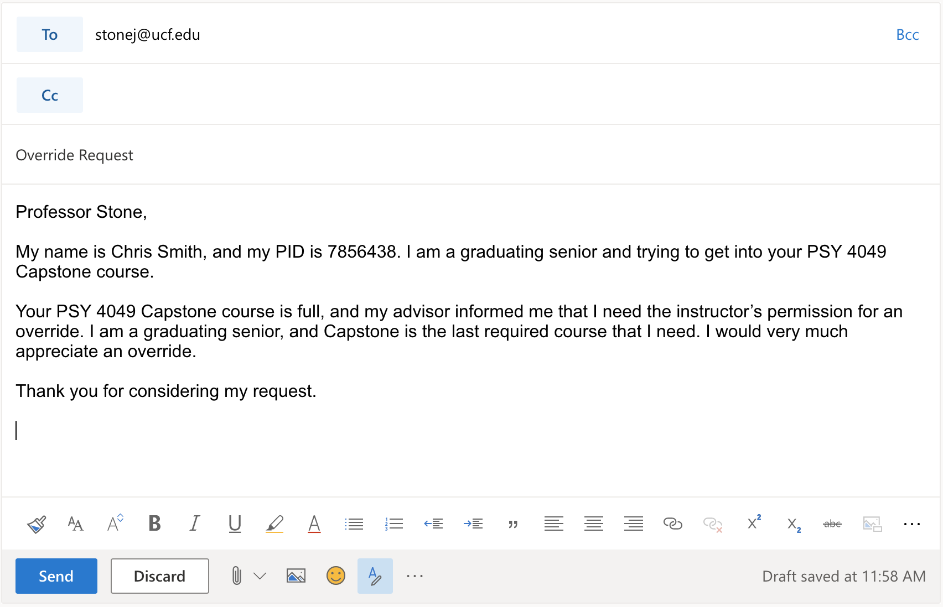Open the font size menu
943x607 pixels.
tap(76, 524)
